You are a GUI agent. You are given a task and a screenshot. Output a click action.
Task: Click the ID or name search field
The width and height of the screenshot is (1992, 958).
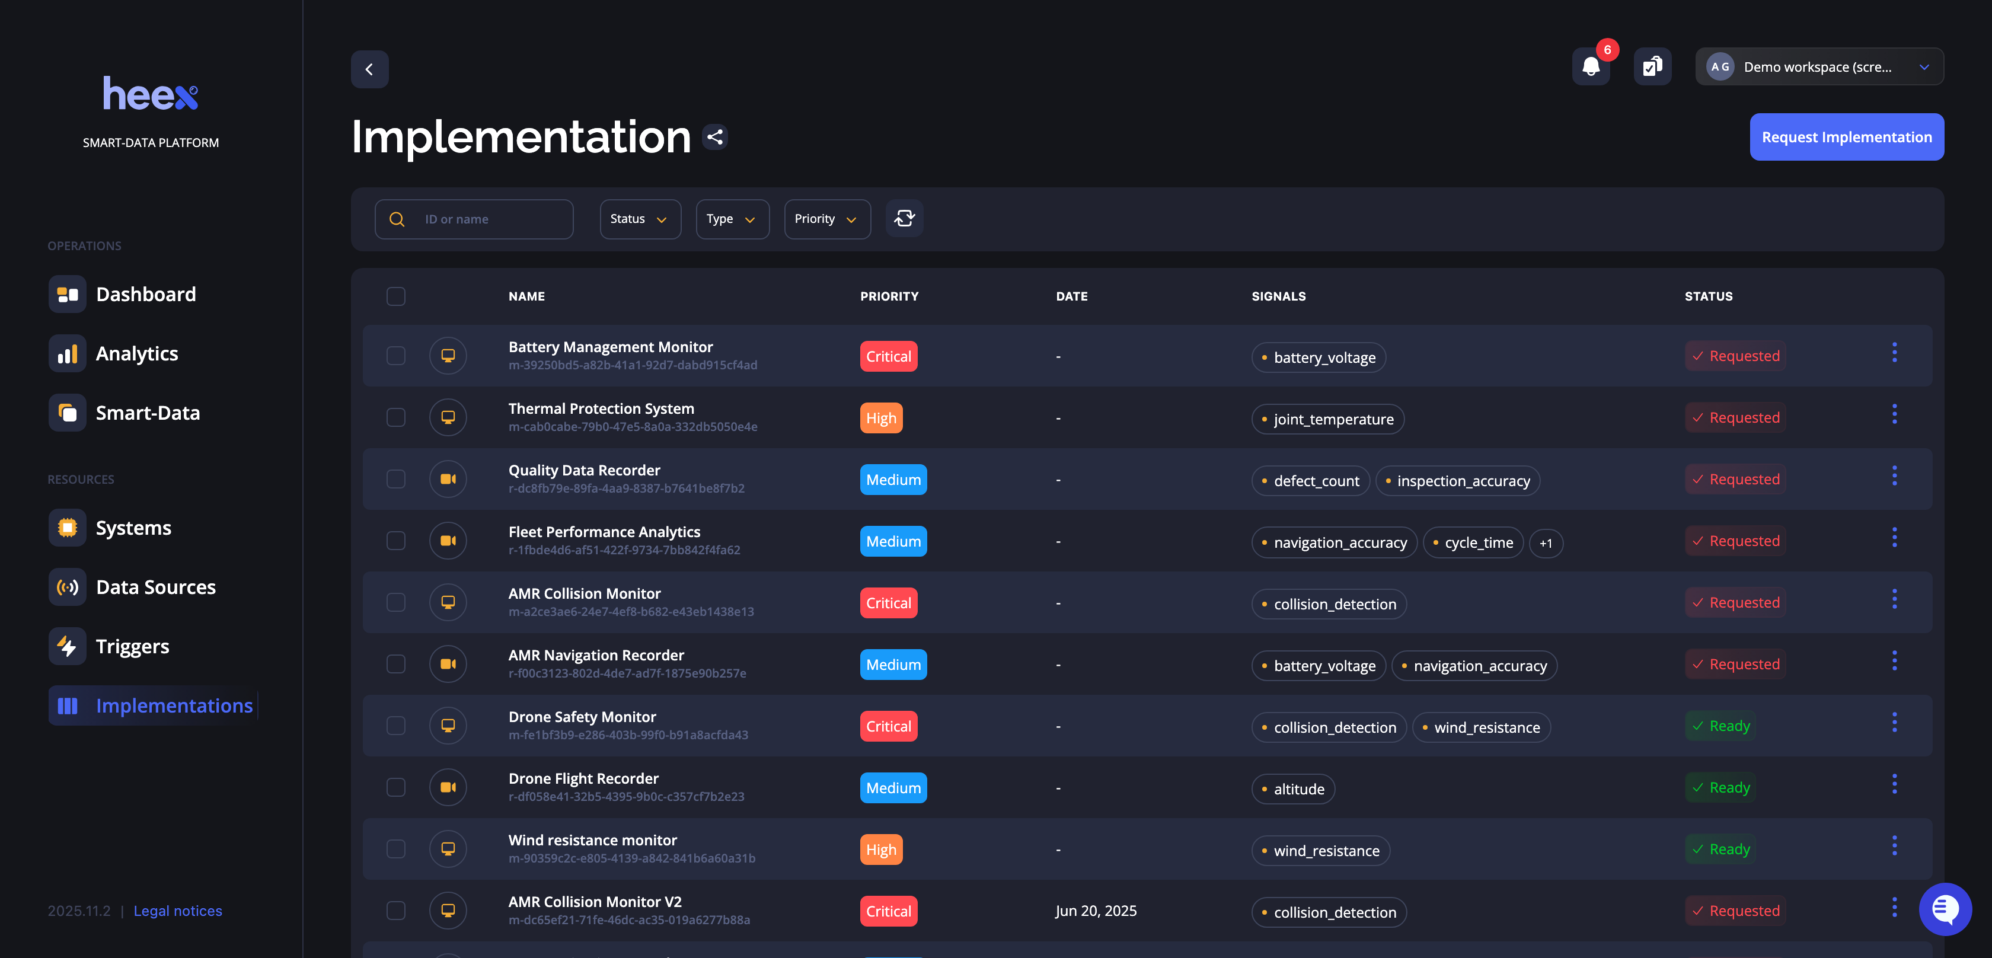474,219
